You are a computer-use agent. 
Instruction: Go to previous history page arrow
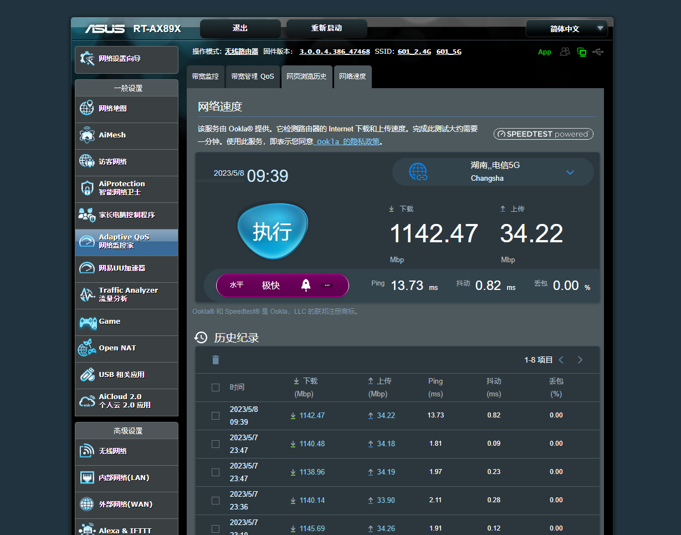click(x=561, y=360)
